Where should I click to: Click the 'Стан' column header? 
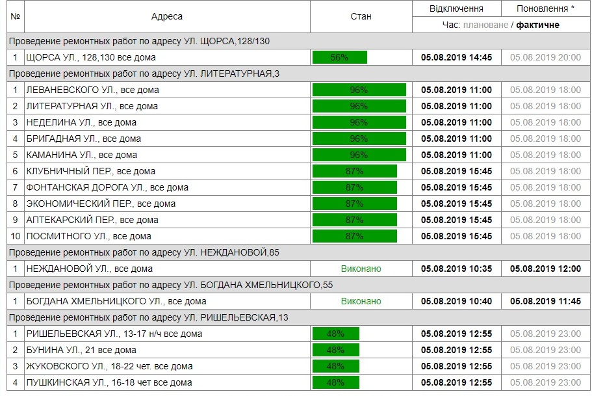361,16
